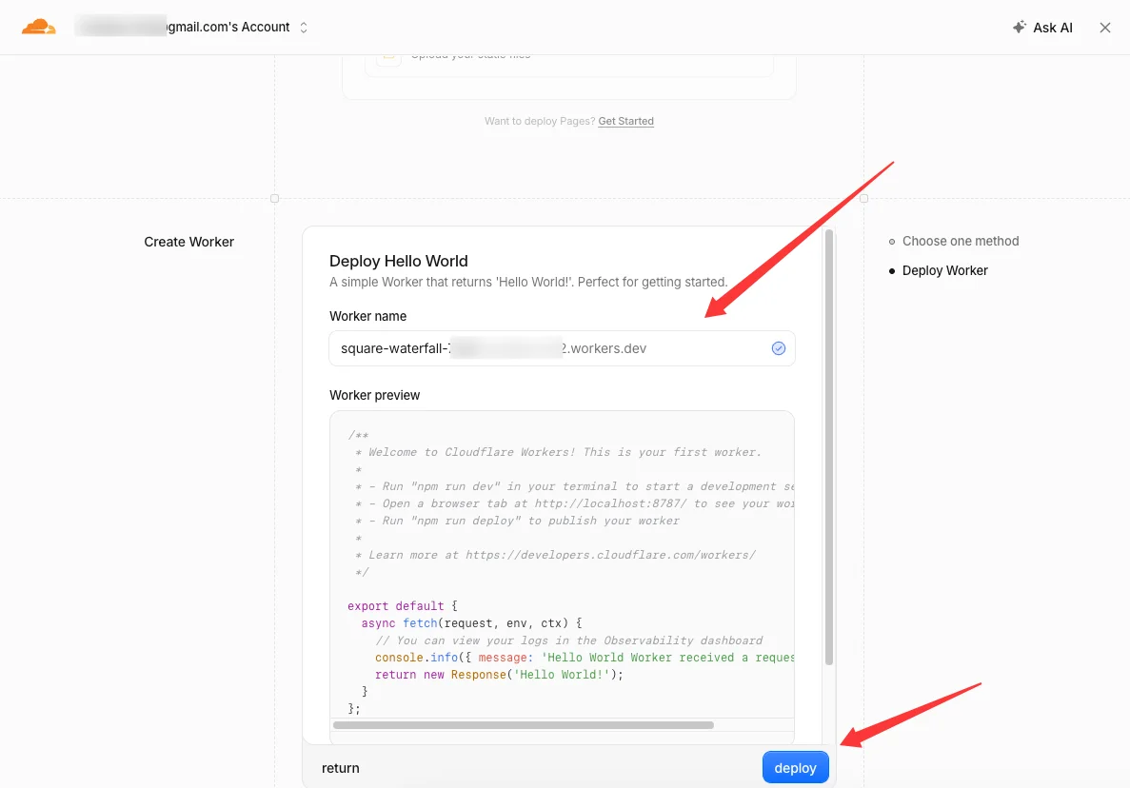Screen dimensions: 1130x788
Task: Click the blue deploy button
Action: [795, 768]
